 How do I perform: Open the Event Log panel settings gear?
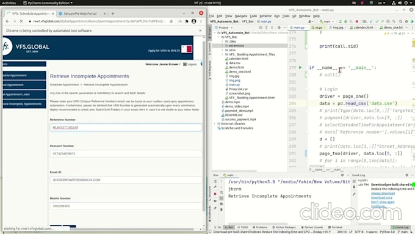click(x=407, y=175)
